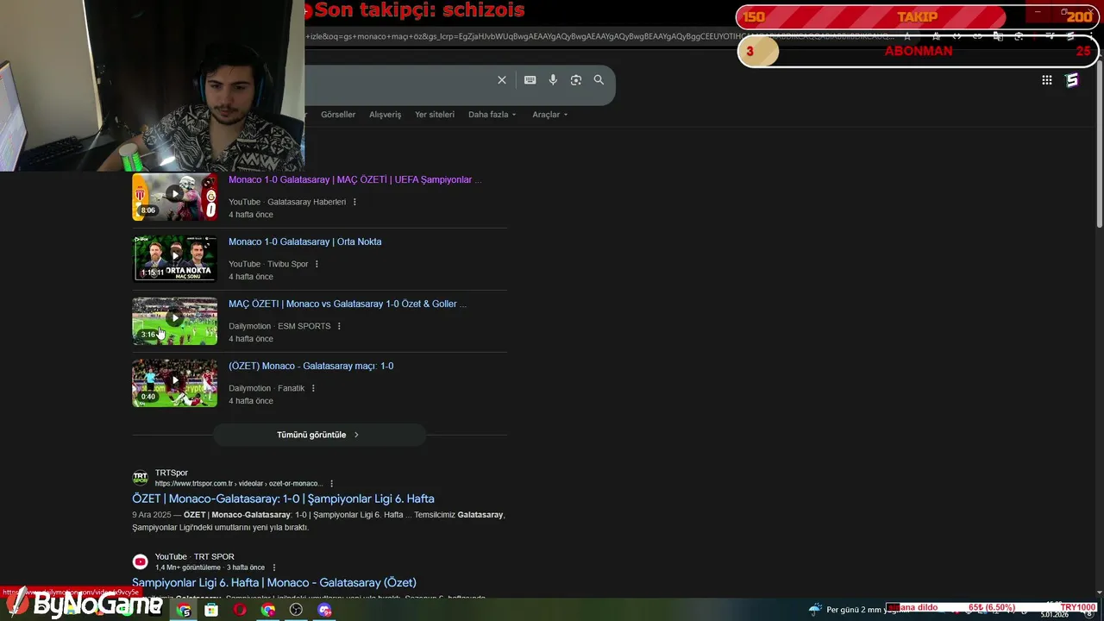Open Discord with 9+ badge in taskbar
The height and width of the screenshot is (621, 1104).
point(324,610)
